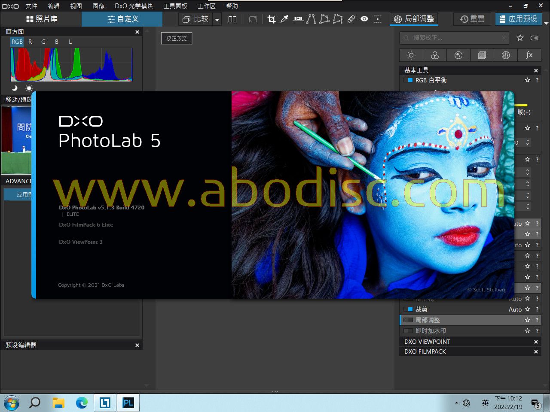Switch to the 照片库 tab
Image resolution: width=550 pixels, height=412 pixels.
(x=42, y=19)
